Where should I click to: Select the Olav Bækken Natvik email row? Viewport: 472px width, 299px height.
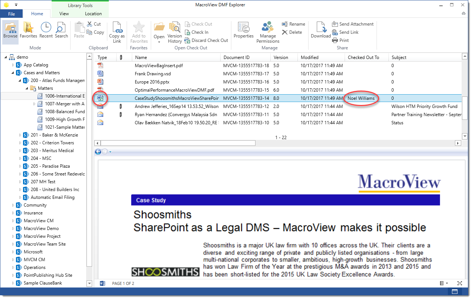click(278, 123)
